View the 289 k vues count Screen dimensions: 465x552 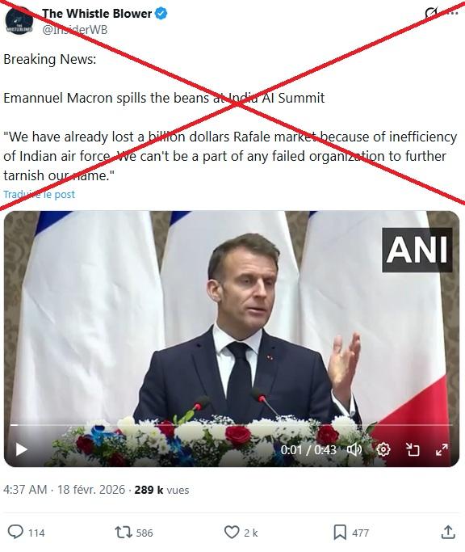click(x=161, y=490)
